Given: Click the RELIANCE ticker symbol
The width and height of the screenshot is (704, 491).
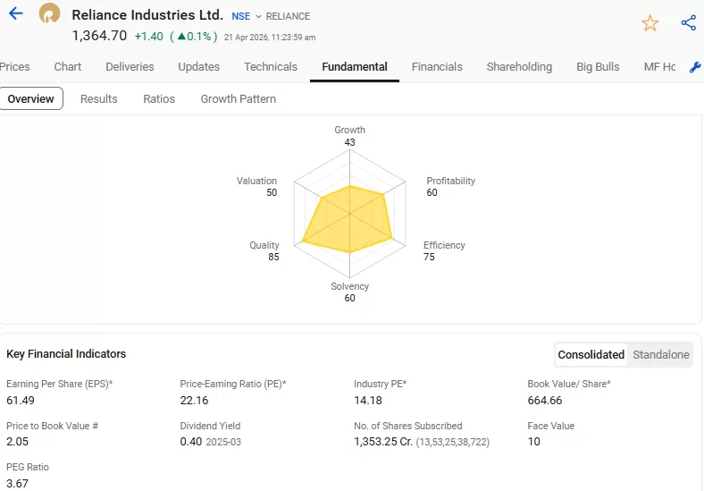Looking at the screenshot, I should click(288, 16).
